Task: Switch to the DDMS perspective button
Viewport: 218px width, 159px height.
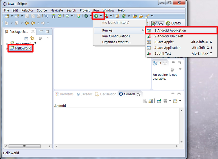Action: (x=173, y=24)
